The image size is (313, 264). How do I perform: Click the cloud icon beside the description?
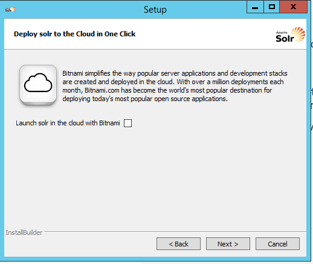38,85
